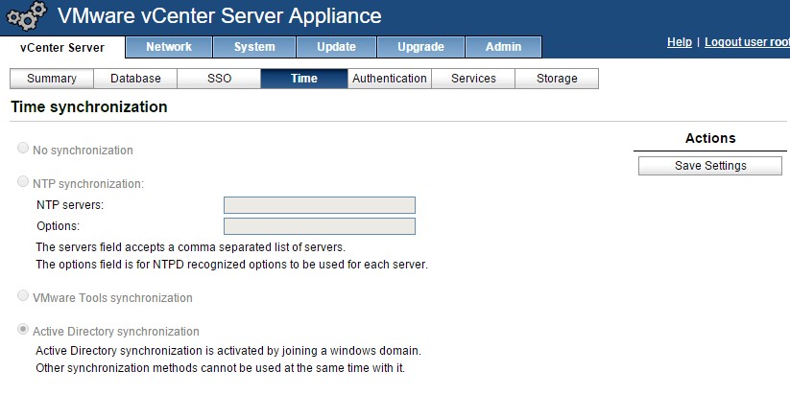Open the Storage sub-tab

pos(557,79)
